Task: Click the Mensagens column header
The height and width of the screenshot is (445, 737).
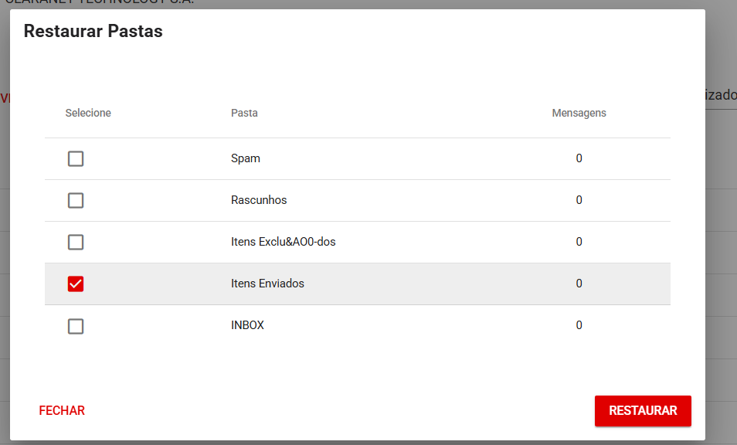Action: point(579,114)
